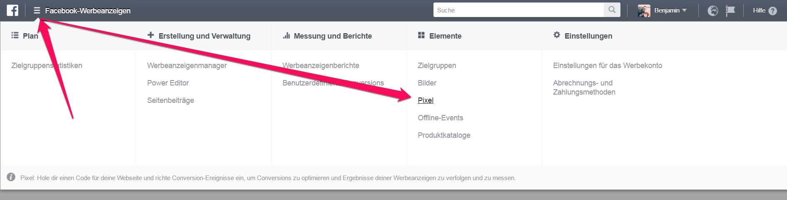Open Produktkataloge
Image resolution: width=787 pixels, height=200 pixels.
pos(444,135)
